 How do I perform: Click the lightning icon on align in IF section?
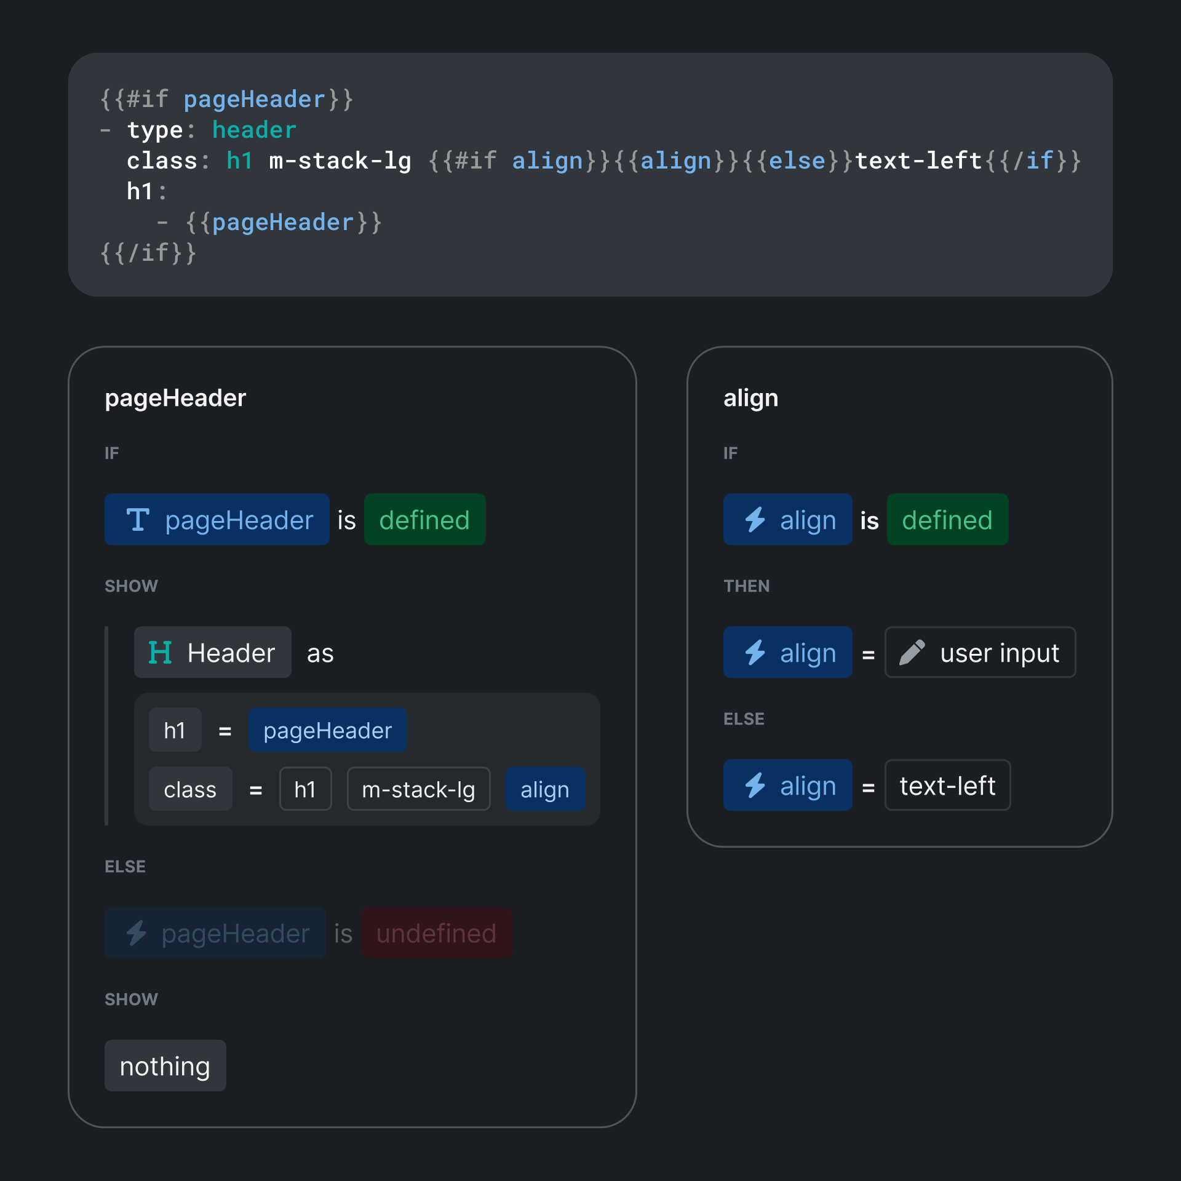pos(755,520)
